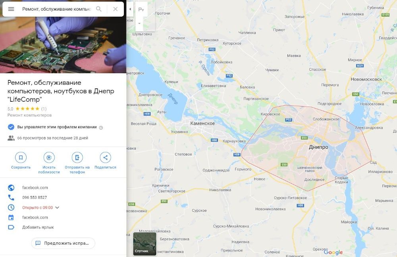Click the search magnifier icon
The width and height of the screenshot is (397, 257).
99,9
